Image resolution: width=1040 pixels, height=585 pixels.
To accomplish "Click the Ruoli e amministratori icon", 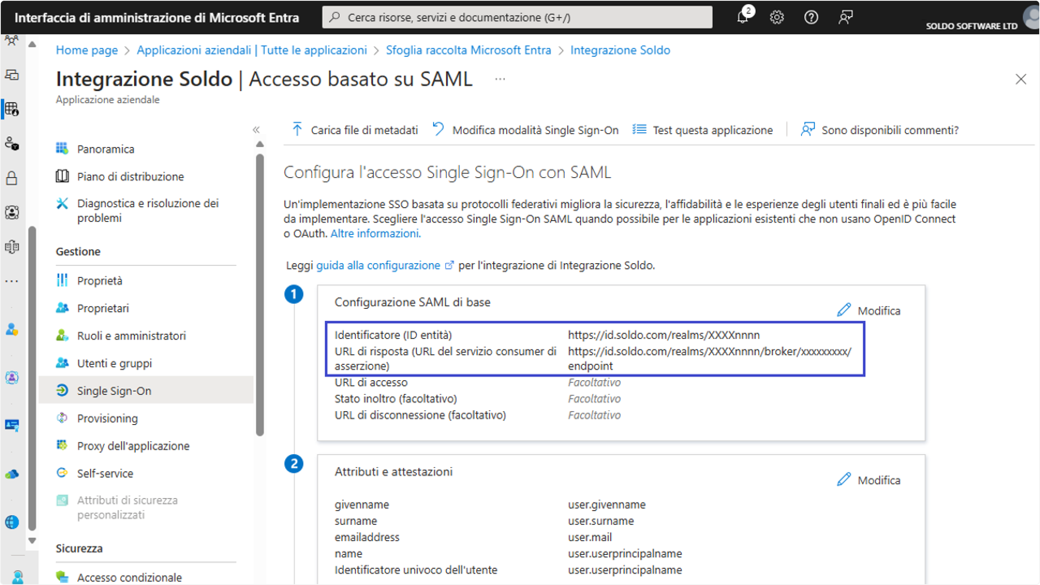I will pyautogui.click(x=62, y=335).
